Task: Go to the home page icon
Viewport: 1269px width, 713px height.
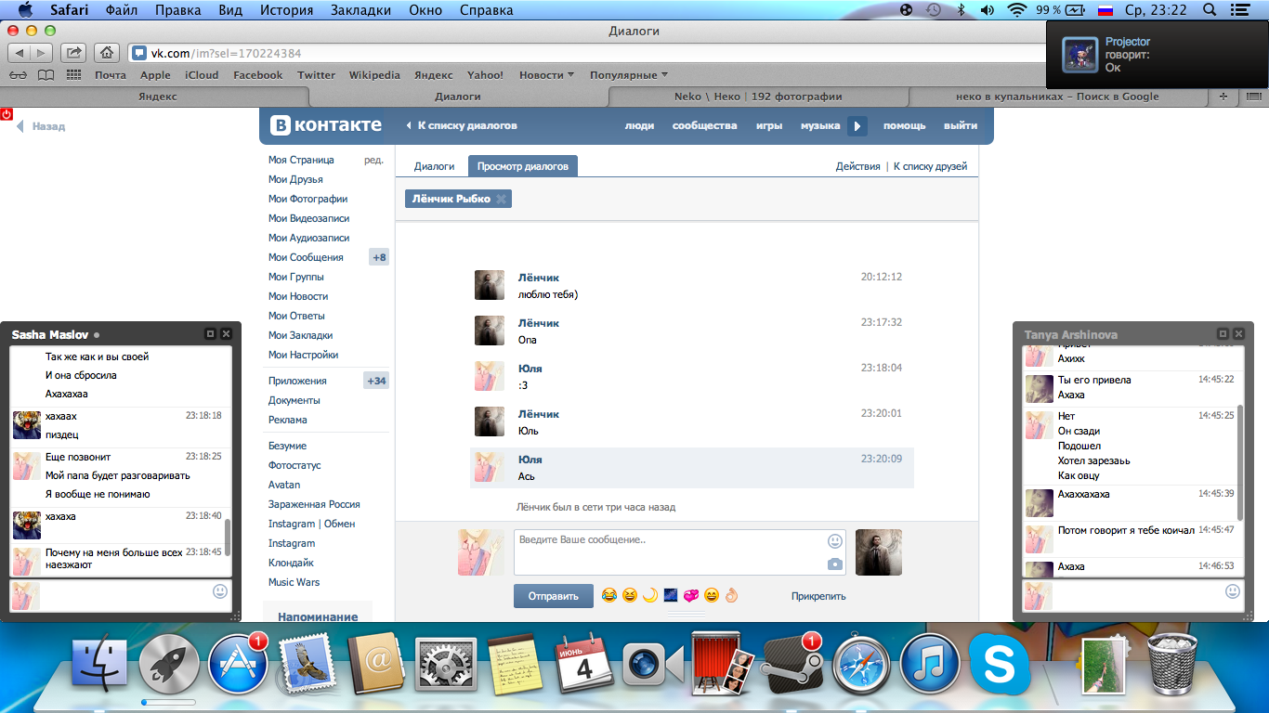Action: [108, 53]
